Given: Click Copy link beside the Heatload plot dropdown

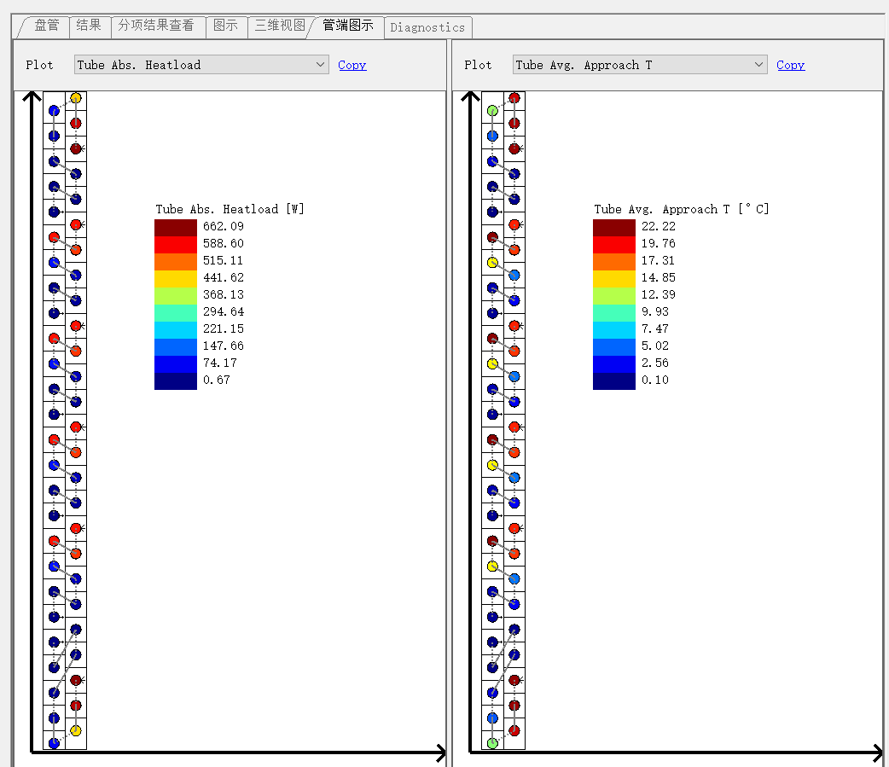Looking at the screenshot, I should pyautogui.click(x=352, y=65).
